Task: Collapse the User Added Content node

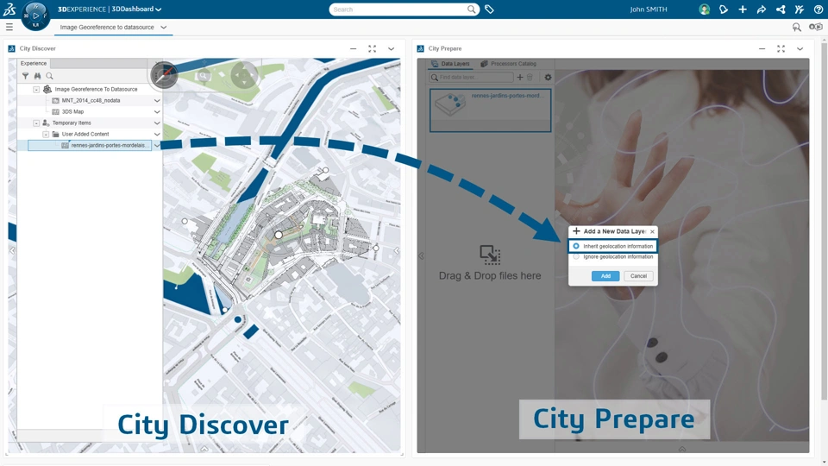Action: [46, 135]
